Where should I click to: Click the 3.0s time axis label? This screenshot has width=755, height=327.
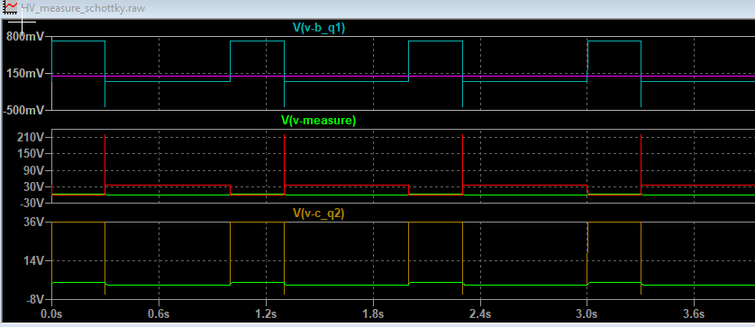click(587, 314)
